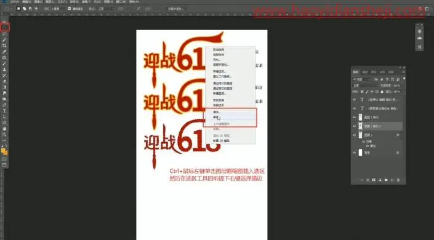Viewport: 434px width, 240px height.
Task: Click the Lock All padlock icon
Action: point(382,92)
